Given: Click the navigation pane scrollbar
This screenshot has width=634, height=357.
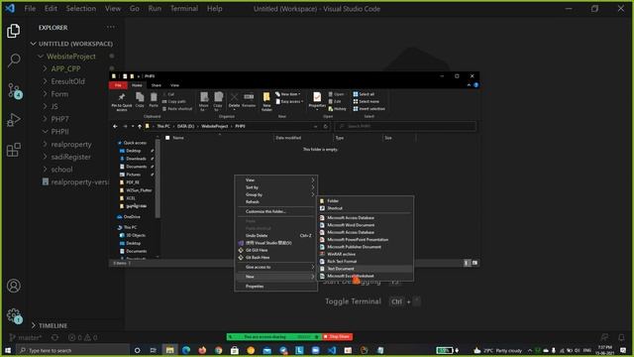Looking at the screenshot, I should (158, 178).
